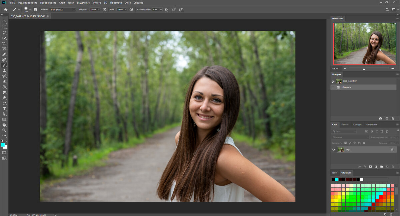Select the Paint Bucket tool
The height and width of the screenshot is (216, 400).
click(x=4, y=87)
